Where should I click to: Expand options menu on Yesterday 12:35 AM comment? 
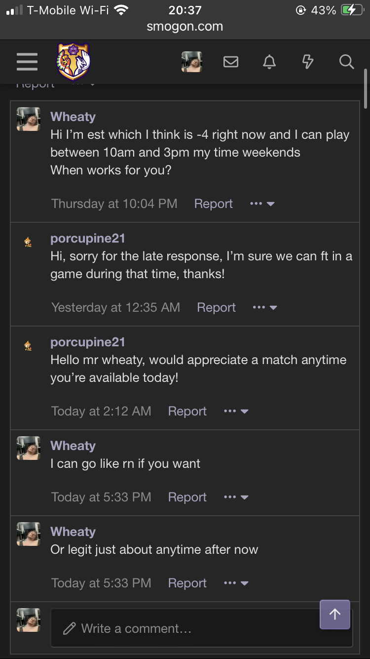coord(265,307)
